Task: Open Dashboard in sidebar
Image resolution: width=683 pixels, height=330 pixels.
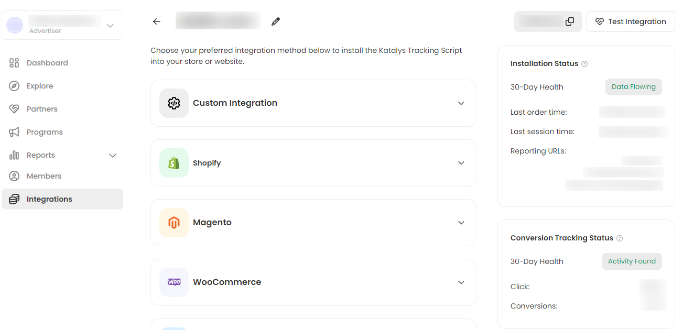Action: (47, 63)
